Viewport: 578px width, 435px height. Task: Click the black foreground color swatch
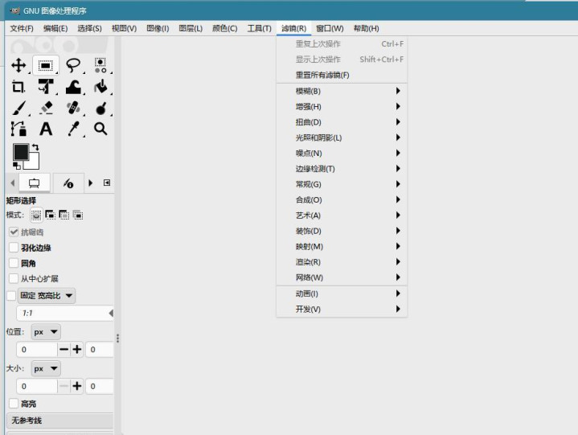point(21,151)
